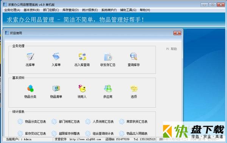Click the 当前用户 Admin status entry
The width and height of the screenshot is (227, 143).
click(19, 139)
